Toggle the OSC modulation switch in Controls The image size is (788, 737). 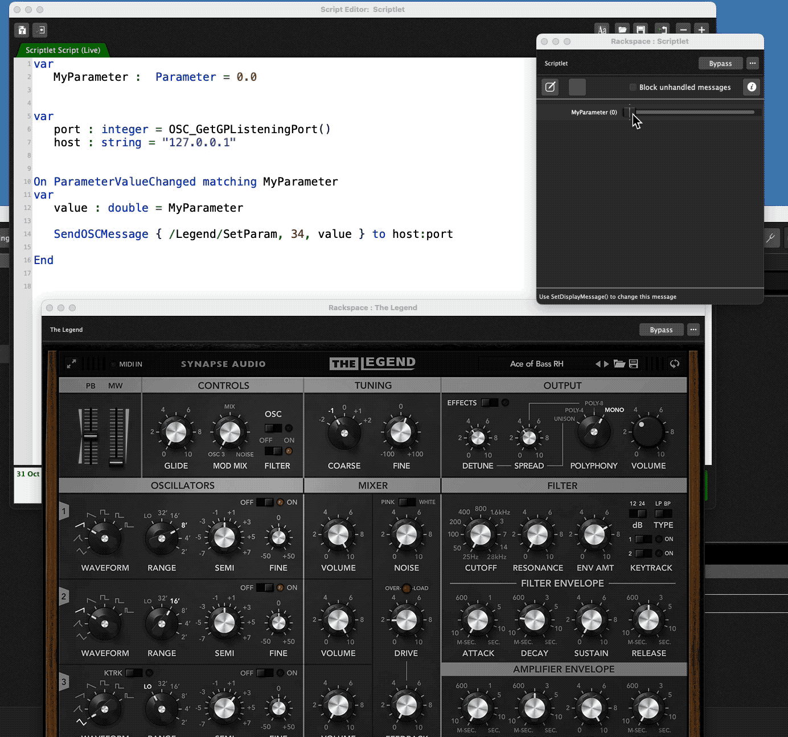click(273, 428)
